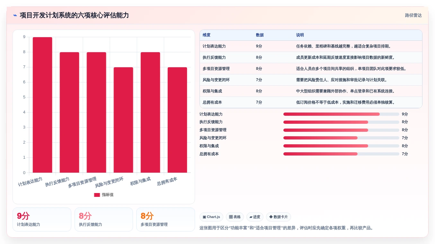Click the 路径雷达 label in the header
The image size is (435, 244).
413,15
